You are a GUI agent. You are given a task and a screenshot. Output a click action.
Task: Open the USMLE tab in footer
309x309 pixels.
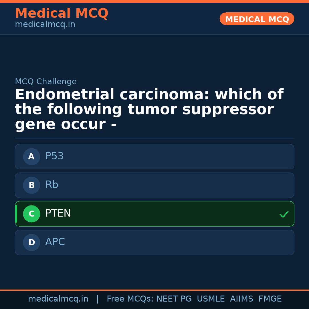click(x=211, y=299)
